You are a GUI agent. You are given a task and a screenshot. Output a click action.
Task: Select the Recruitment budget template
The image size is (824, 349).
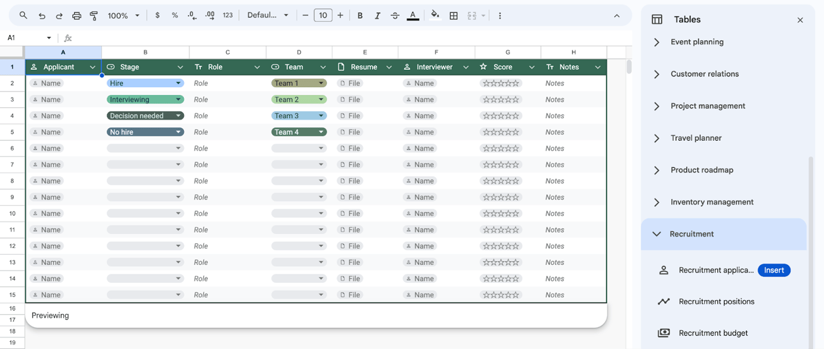(713, 333)
